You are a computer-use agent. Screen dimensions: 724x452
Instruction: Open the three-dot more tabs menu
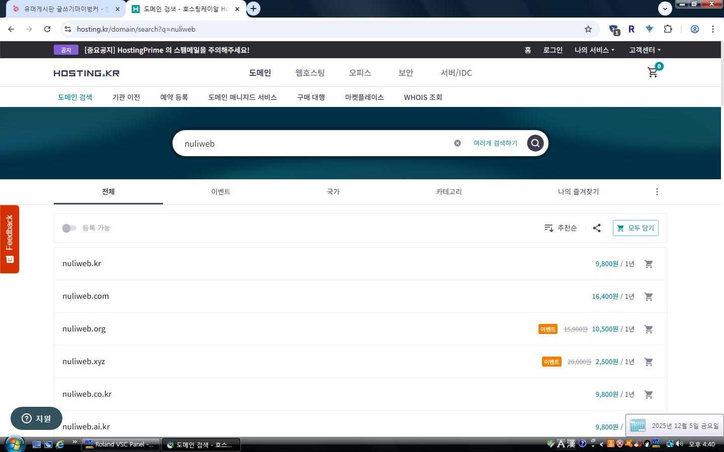[657, 192]
